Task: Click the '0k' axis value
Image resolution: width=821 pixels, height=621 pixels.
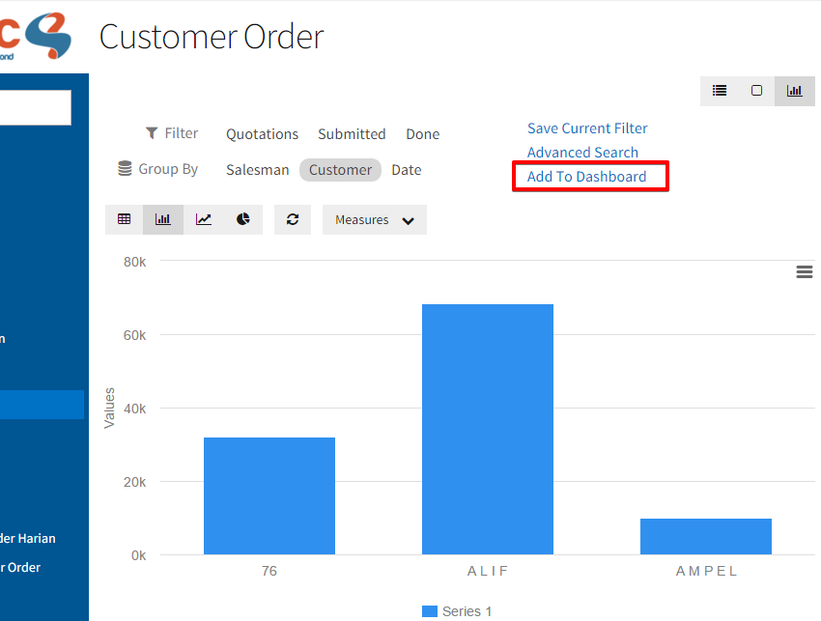Action: click(x=138, y=555)
